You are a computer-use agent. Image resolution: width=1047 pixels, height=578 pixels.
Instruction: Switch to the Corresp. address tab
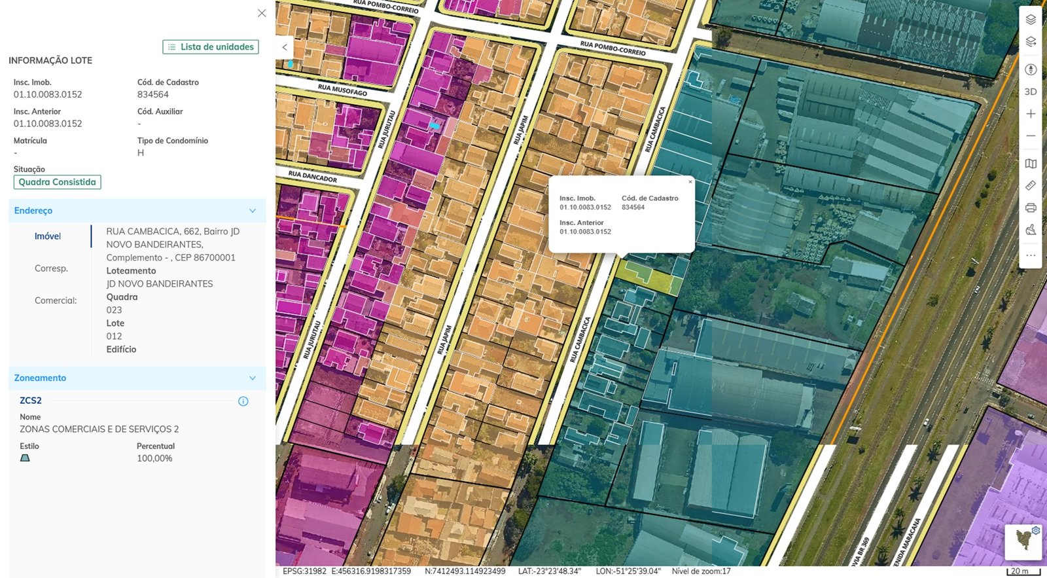click(x=51, y=268)
